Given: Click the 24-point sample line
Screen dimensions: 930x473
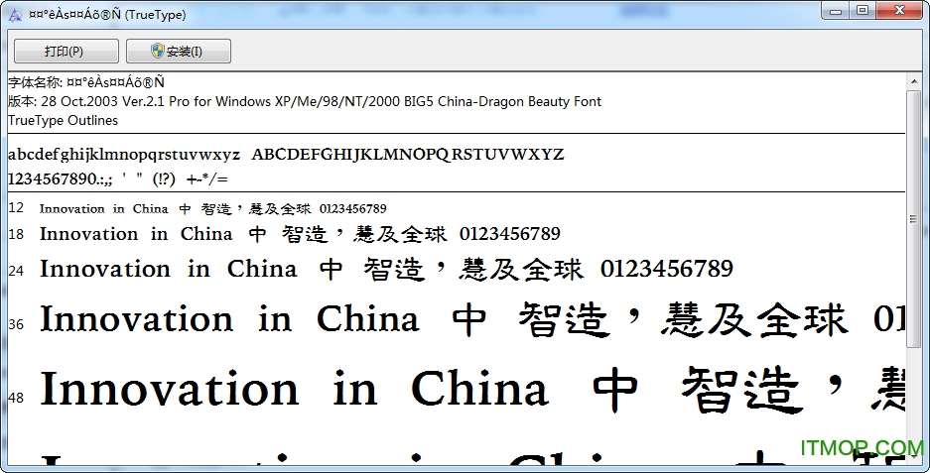Looking at the screenshot, I should point(387,269).
